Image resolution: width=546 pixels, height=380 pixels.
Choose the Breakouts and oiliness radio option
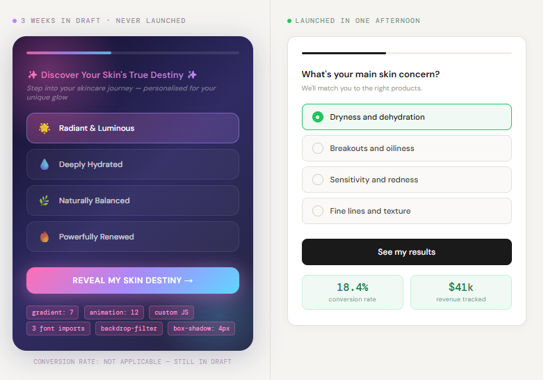click(x=318, y=148)
